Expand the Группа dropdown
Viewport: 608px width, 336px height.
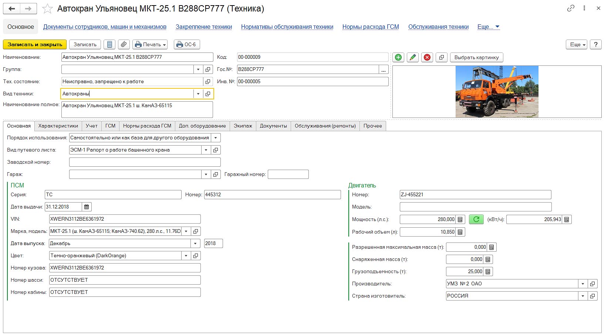pos(198,69)
